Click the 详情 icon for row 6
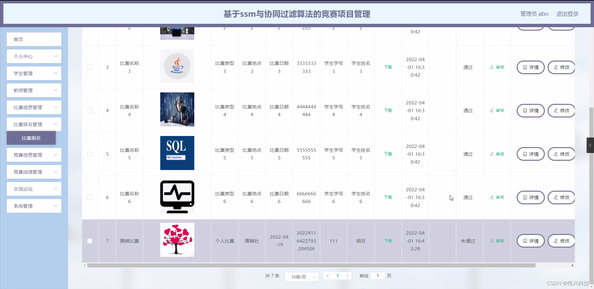Viewport: 594px width, 289px height. coord(530,198)
